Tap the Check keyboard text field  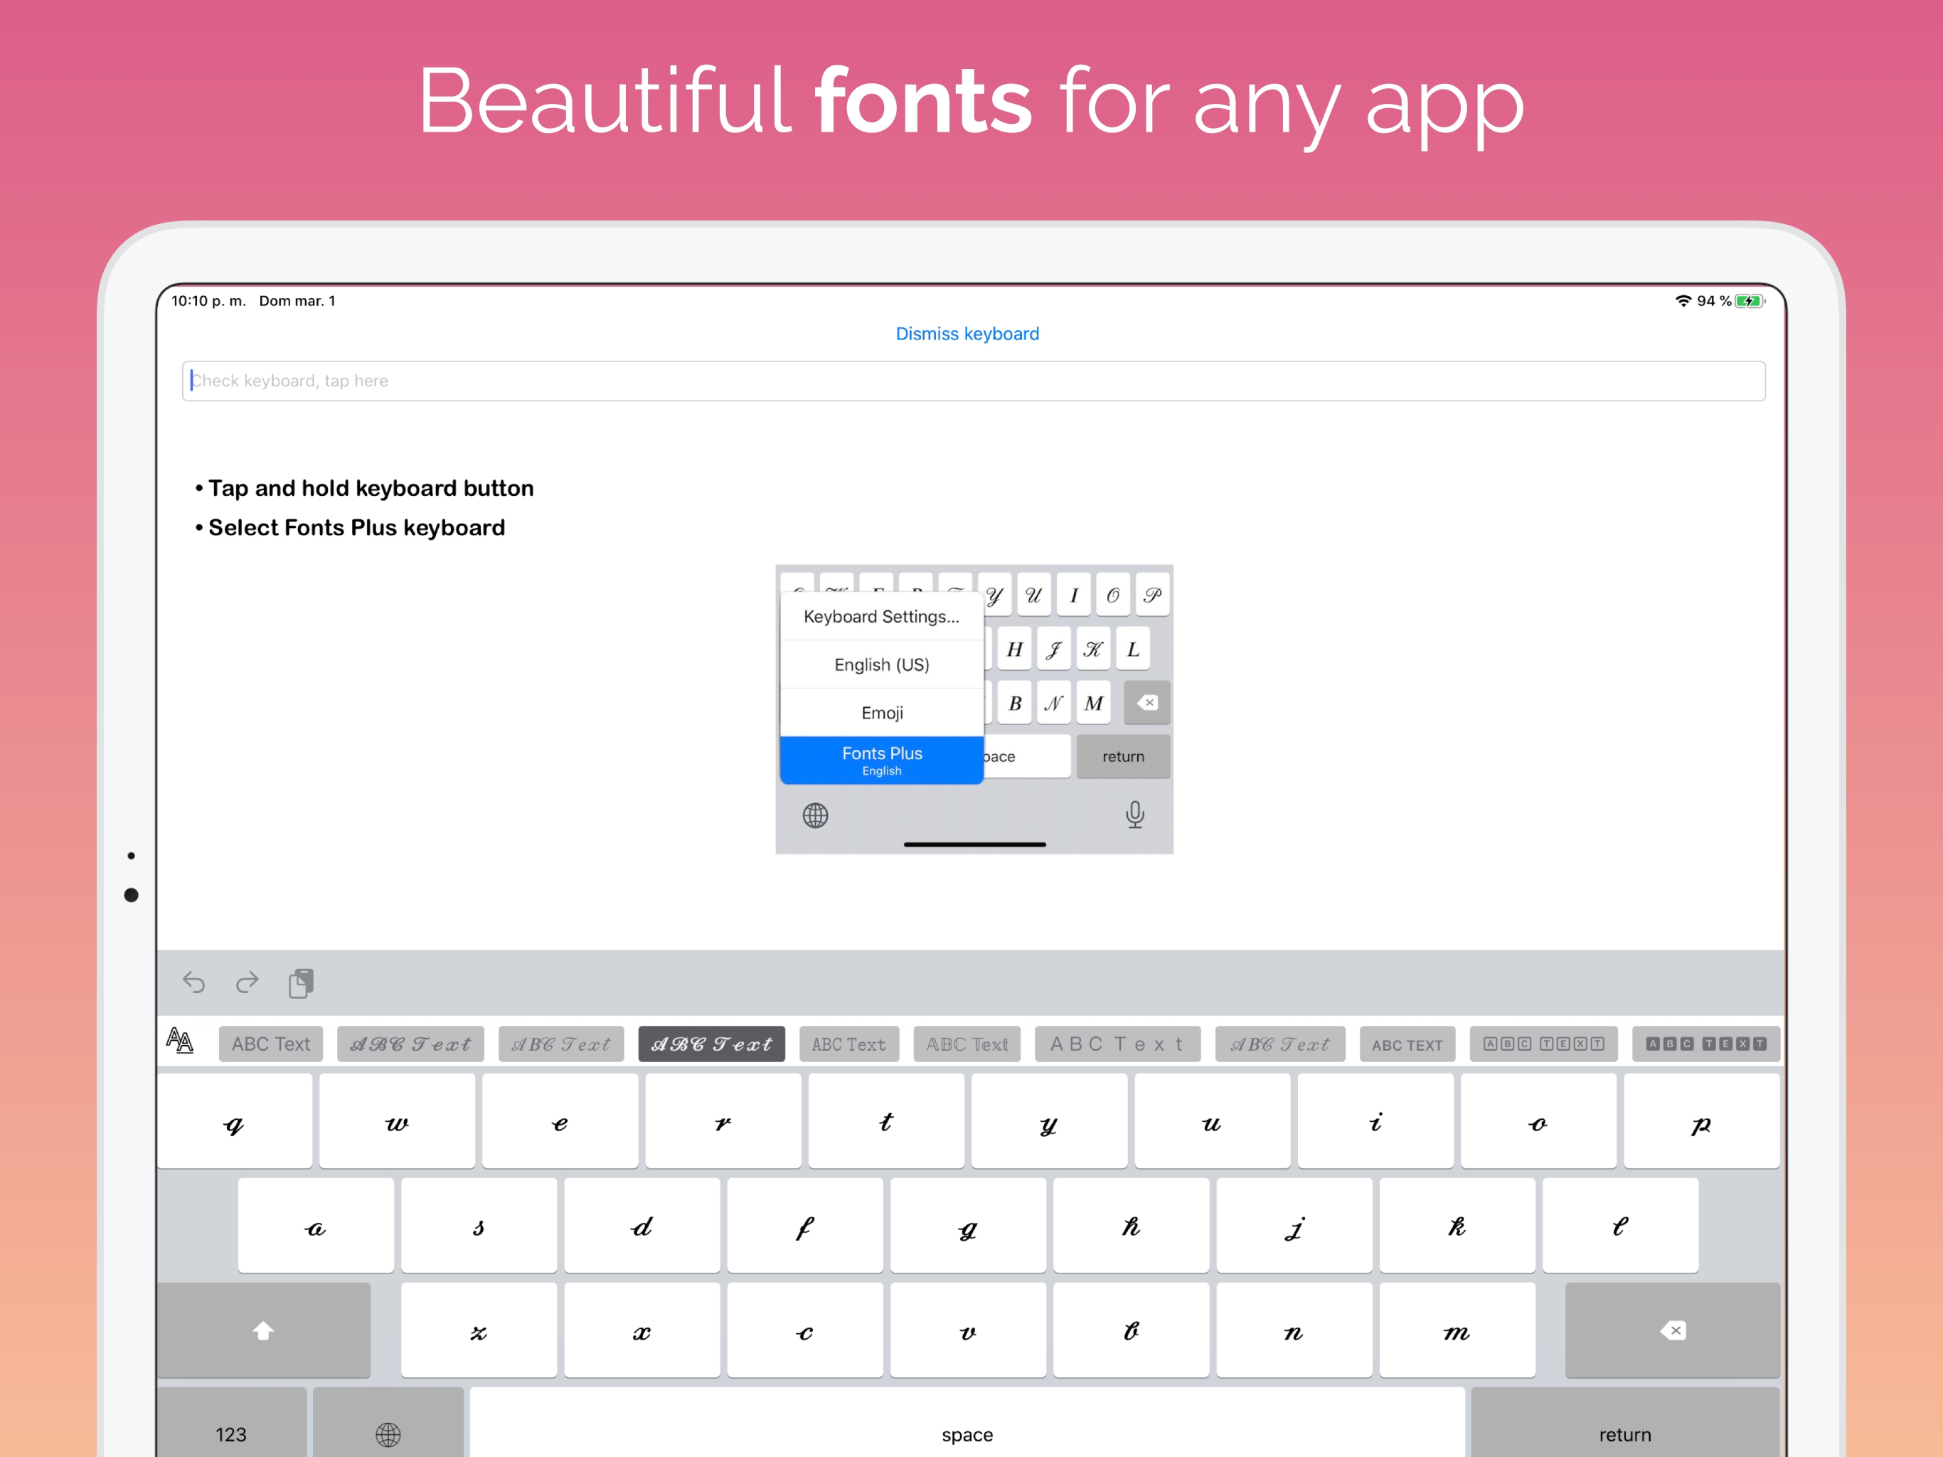tap(973, 381)
